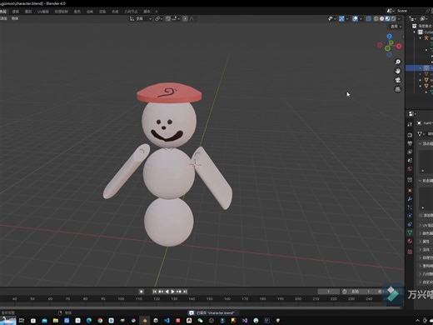Open the Texture properties tab
The width and height of the screenshot is (433, 325).
coord(410,252)
